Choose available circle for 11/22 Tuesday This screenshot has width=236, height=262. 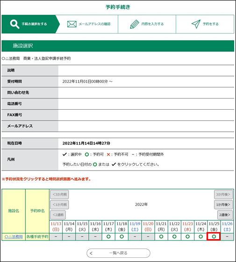pos(174,237)
